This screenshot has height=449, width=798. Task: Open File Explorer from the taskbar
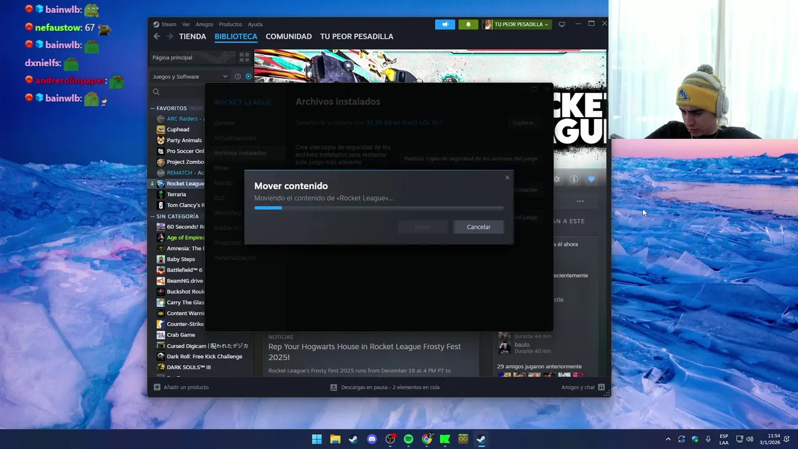[x=335, y=439]
